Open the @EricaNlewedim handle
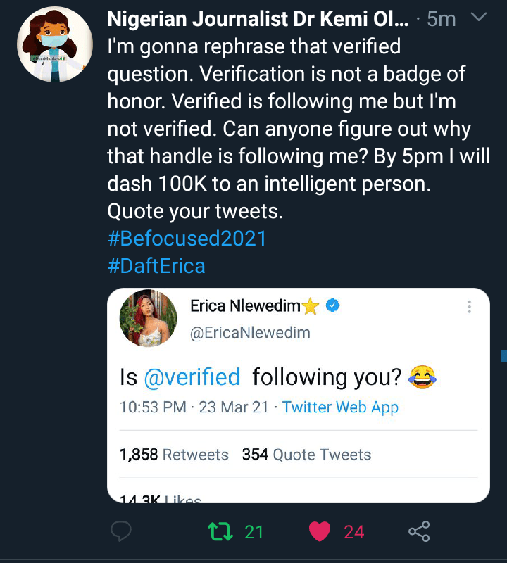Image resolution: width=507 pixels, height=563 pixels. click(x=250, y=332)
